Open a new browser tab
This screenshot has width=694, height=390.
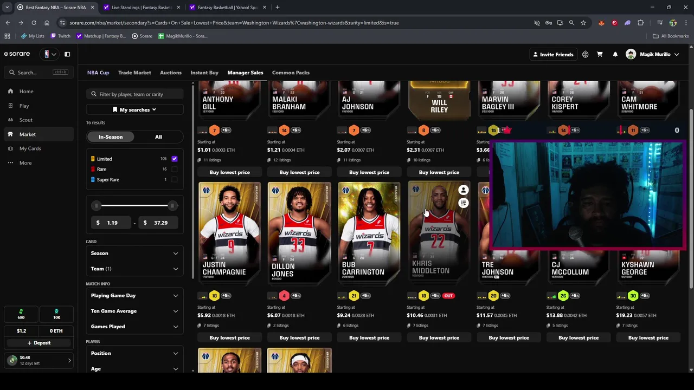[277, 7]
